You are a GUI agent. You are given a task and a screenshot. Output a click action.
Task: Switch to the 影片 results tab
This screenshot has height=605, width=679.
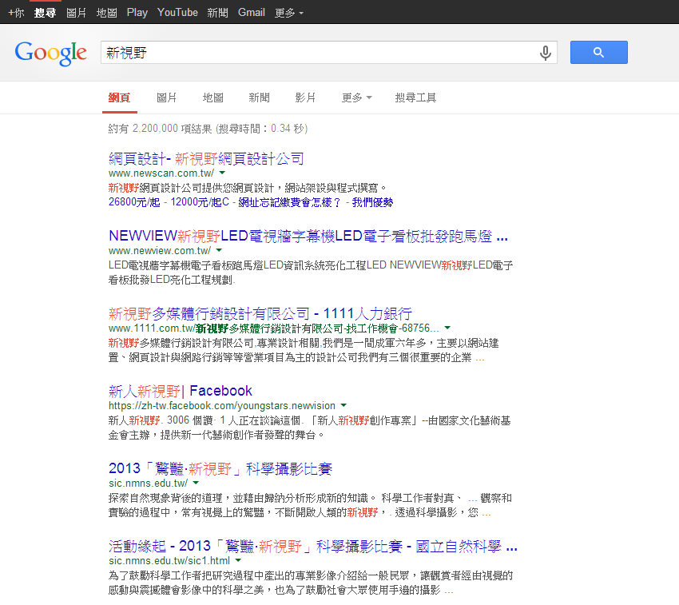305,98
